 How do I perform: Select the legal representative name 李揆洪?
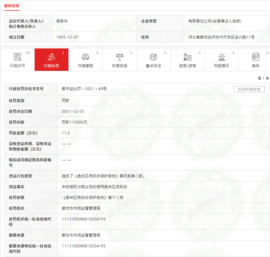(62, 21)
